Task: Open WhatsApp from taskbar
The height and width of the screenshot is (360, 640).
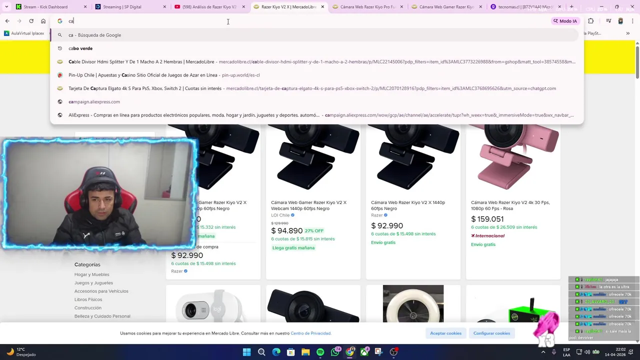Action: (335, 352)
